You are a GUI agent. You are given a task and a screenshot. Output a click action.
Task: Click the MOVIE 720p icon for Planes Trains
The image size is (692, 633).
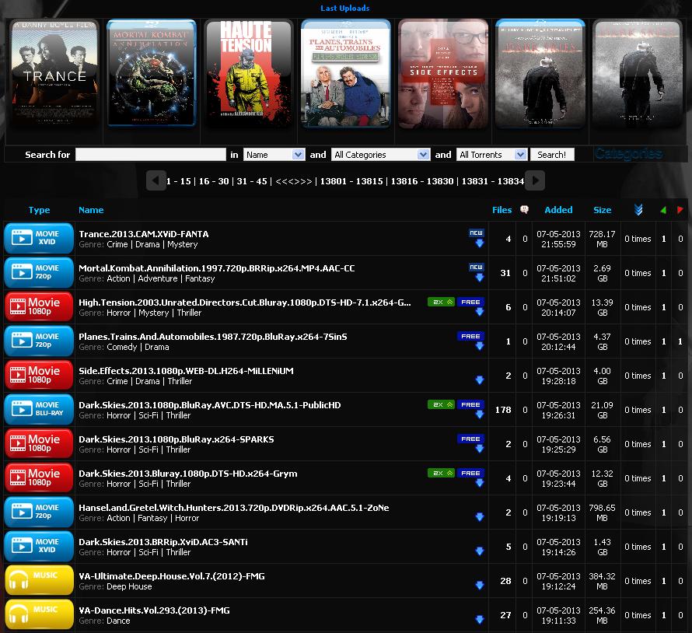click(x=39, y=341)
